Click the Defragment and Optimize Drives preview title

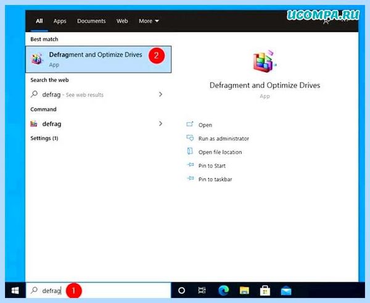pos(265,85)
